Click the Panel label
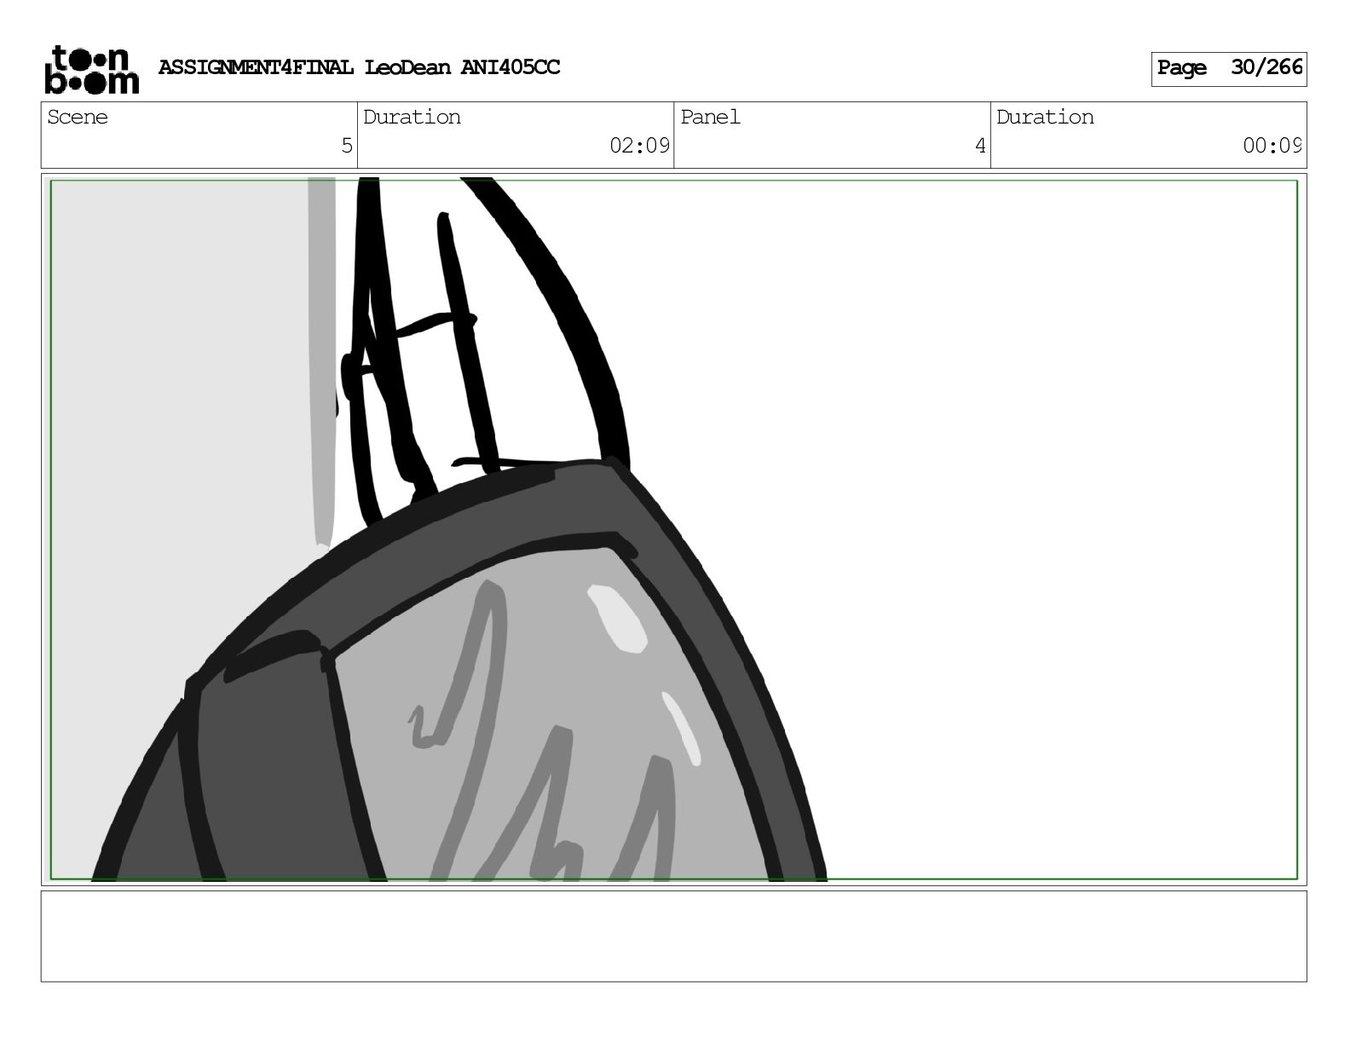Image resolution: width=1350 pixels, height=1043 pixels. 710,117
